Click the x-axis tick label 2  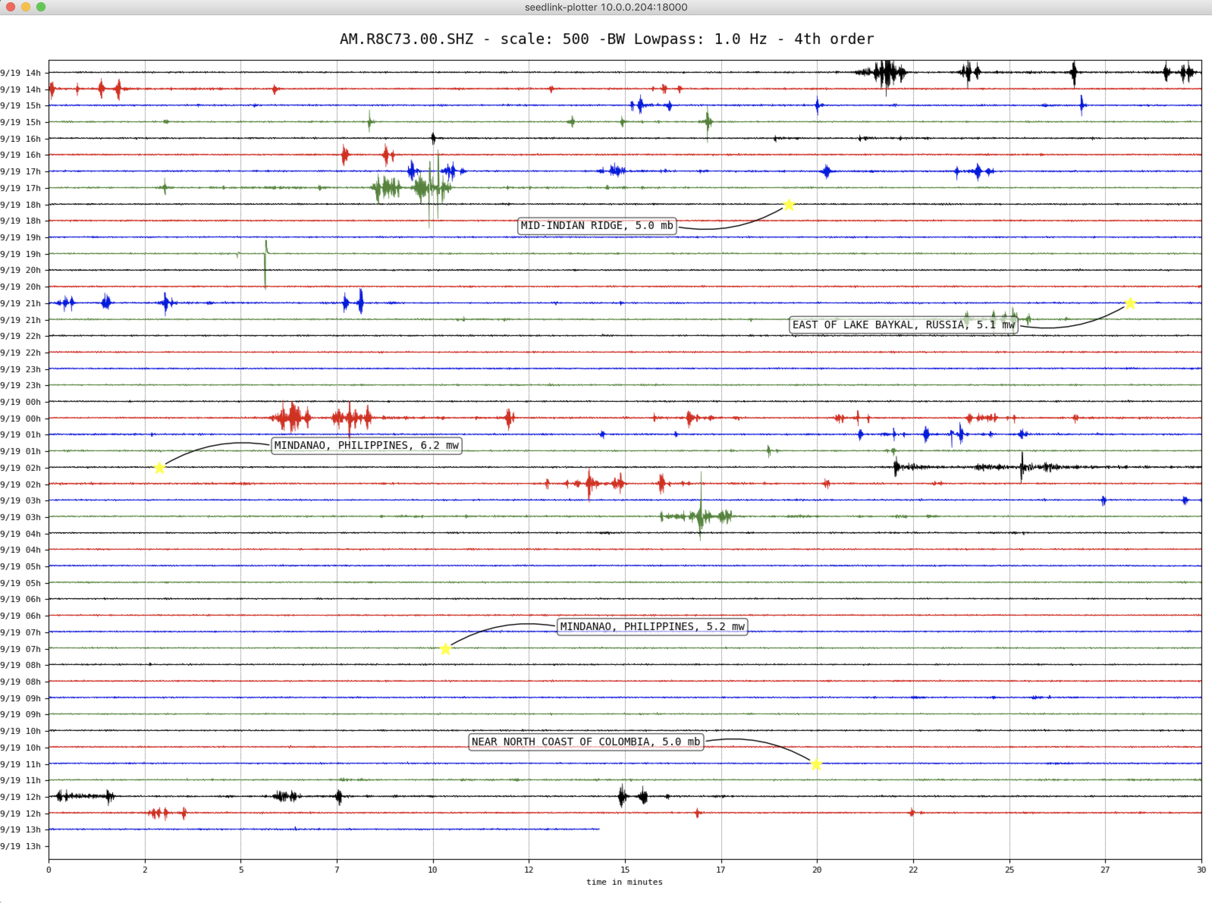tap(145, 870)
